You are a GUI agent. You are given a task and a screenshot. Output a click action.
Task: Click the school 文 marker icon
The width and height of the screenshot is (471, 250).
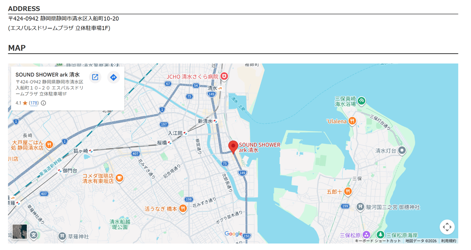[x=34, y=235]
